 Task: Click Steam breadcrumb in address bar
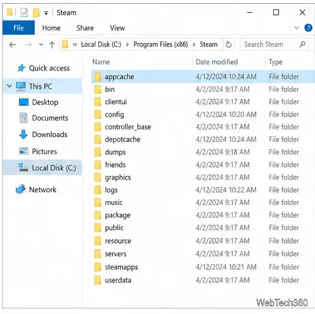pyautogui.click(x=209, y=44)
